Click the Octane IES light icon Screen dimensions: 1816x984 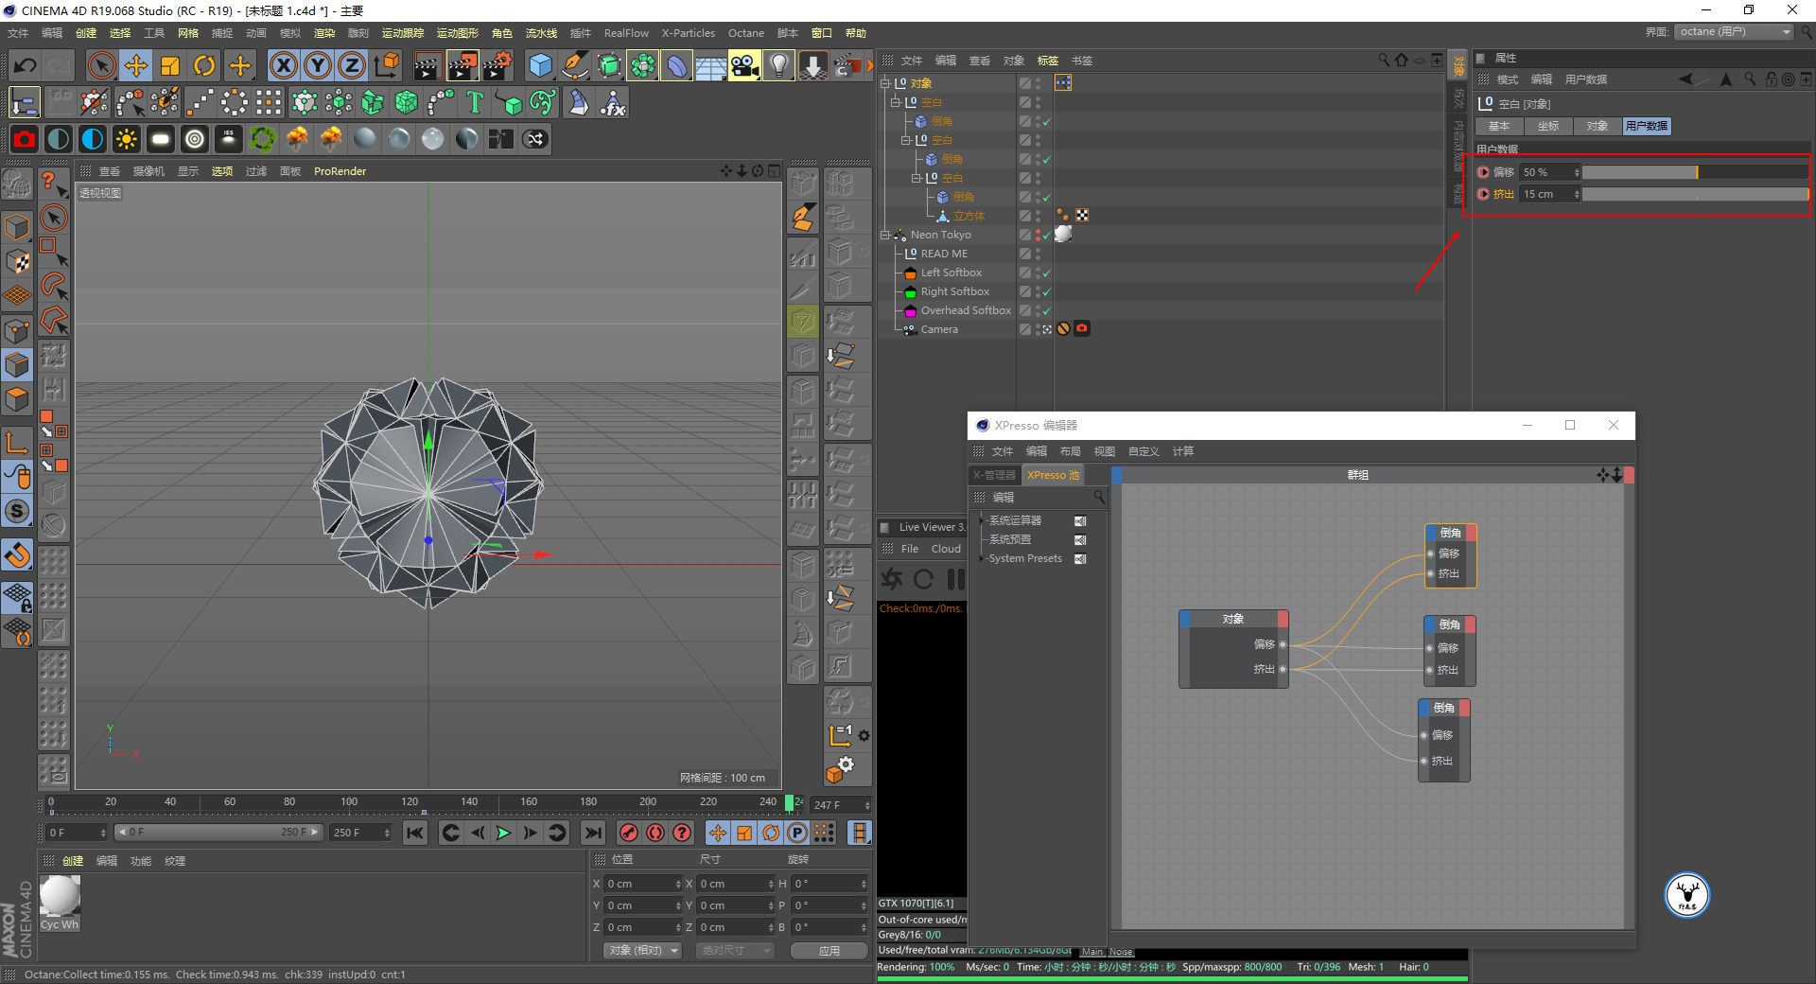229,139
